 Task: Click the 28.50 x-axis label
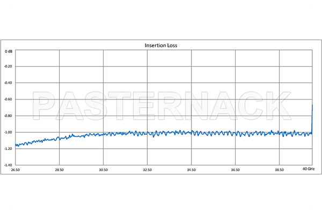point(59,170)
